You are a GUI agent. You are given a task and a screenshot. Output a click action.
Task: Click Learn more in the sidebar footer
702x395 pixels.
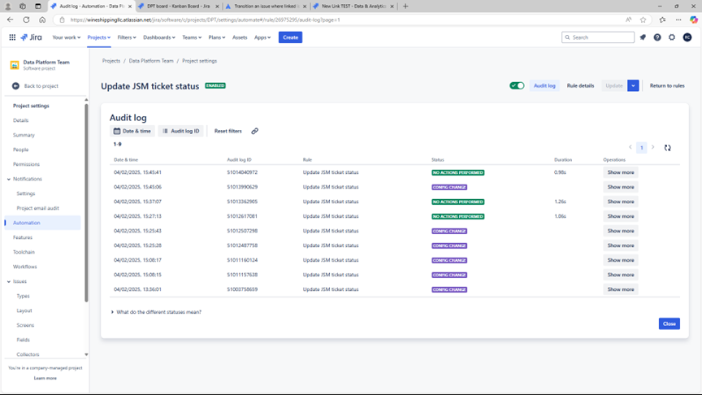[45, 379]
